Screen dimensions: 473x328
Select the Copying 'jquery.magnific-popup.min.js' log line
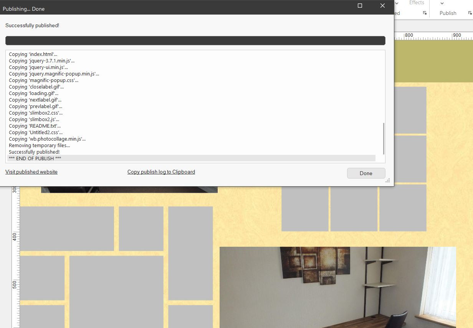[191, 74]
